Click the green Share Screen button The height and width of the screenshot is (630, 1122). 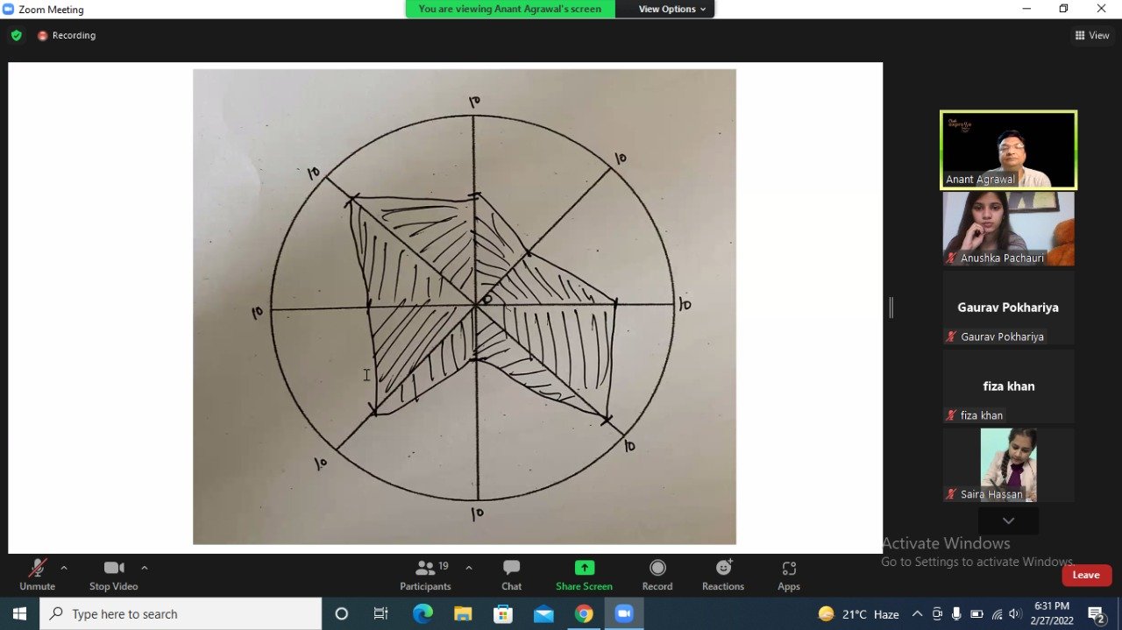(x=584, y=575)
